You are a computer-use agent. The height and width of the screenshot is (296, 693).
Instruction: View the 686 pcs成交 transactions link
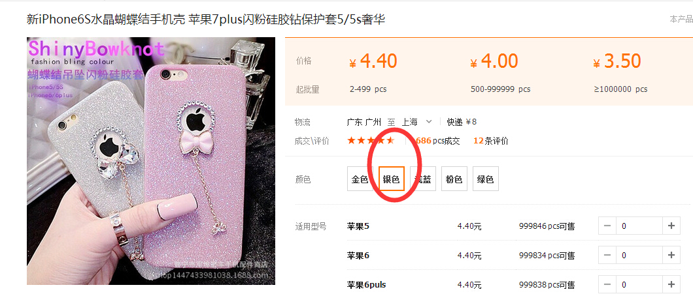437,141
